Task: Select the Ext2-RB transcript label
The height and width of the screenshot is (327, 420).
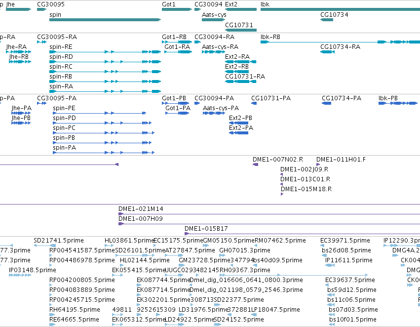Action: coord(237,67)
